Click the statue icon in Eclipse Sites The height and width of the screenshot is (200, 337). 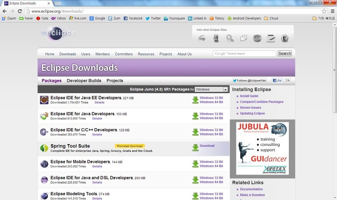216,39
